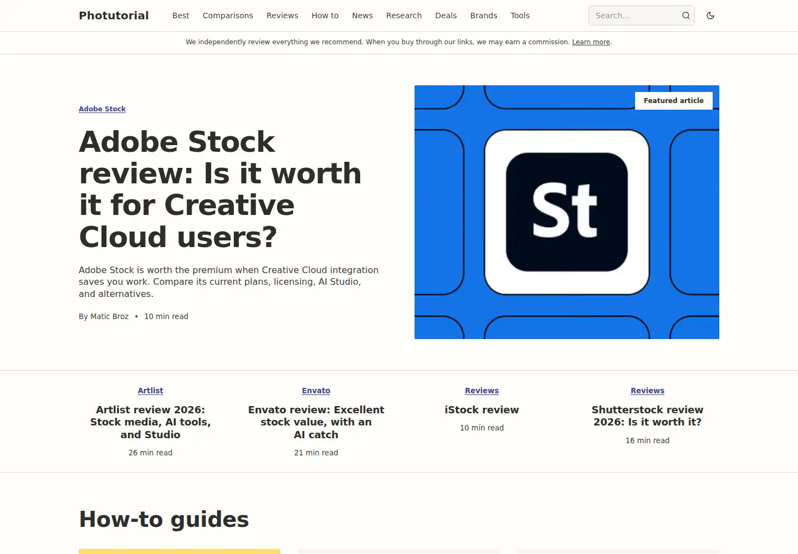Visit the Deals page
The width and height of the screenshot is (798, 554).
point(446,16)
